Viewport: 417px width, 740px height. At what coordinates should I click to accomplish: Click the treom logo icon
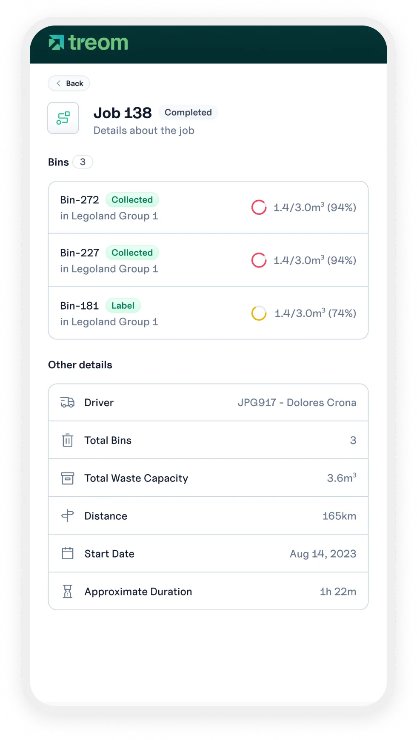pos(56,43)
